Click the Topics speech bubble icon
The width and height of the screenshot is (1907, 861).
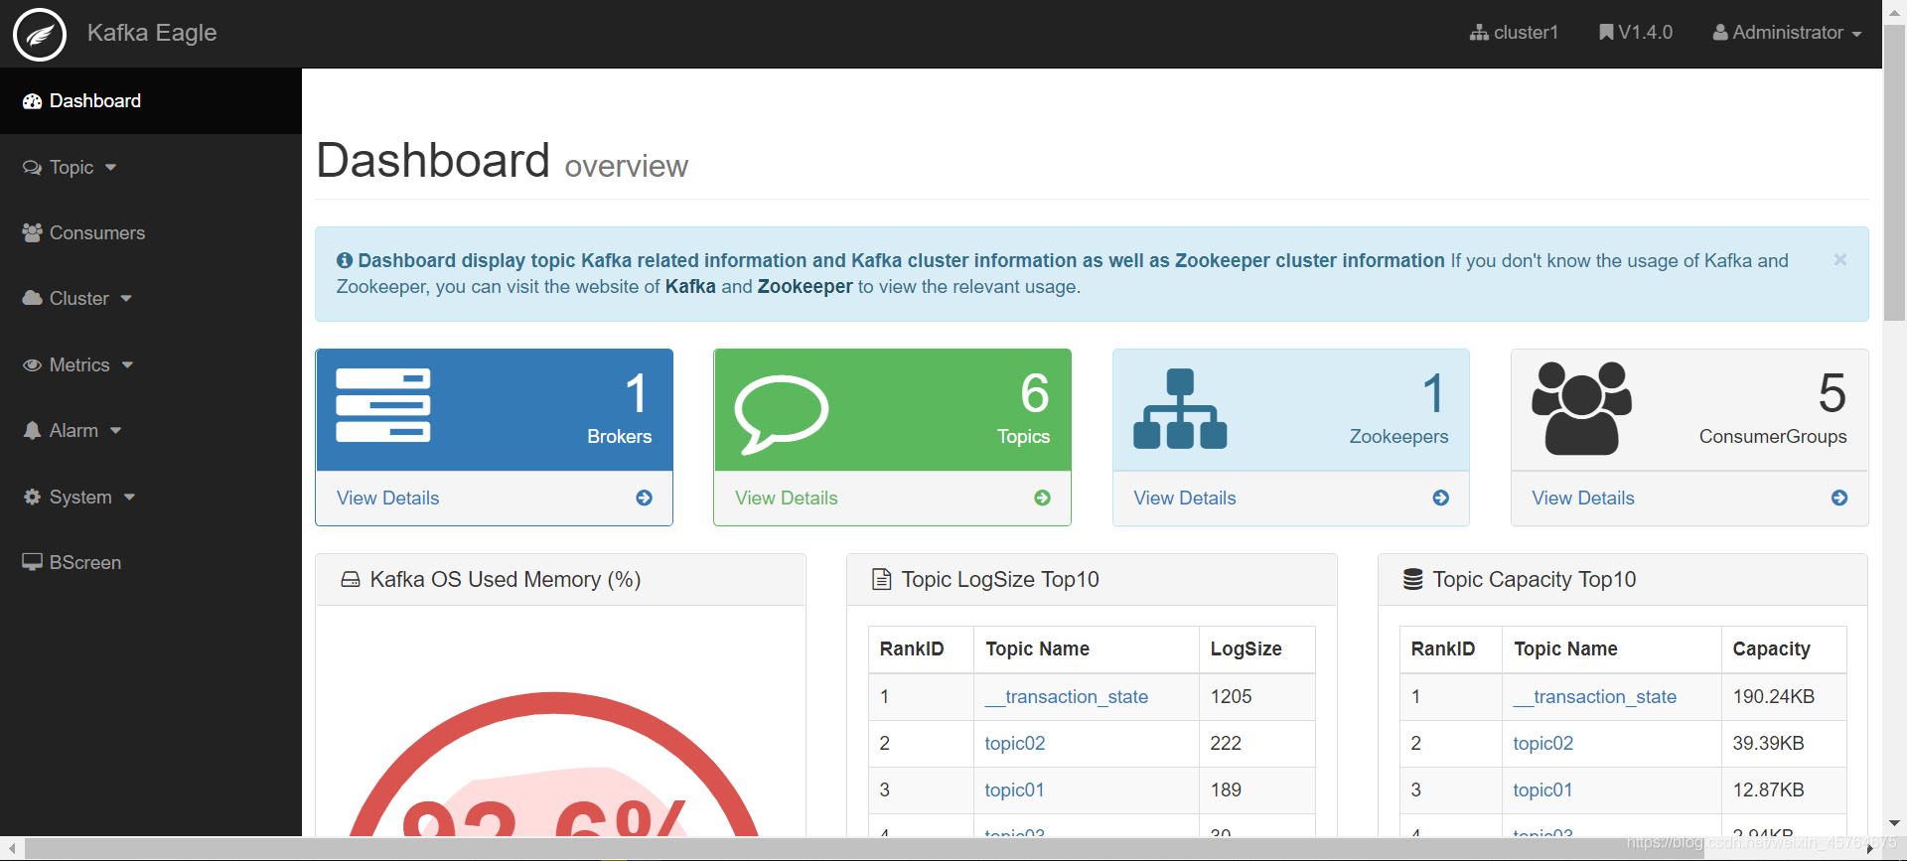coord(782,414)
